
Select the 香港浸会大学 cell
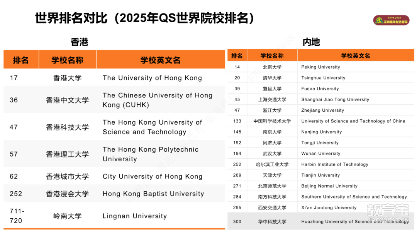click(67, 194)
